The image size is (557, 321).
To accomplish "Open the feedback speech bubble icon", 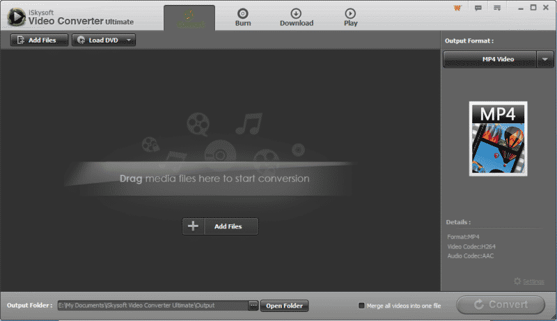I will point(478,8).
